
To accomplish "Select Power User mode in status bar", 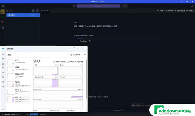I will 34,114.
